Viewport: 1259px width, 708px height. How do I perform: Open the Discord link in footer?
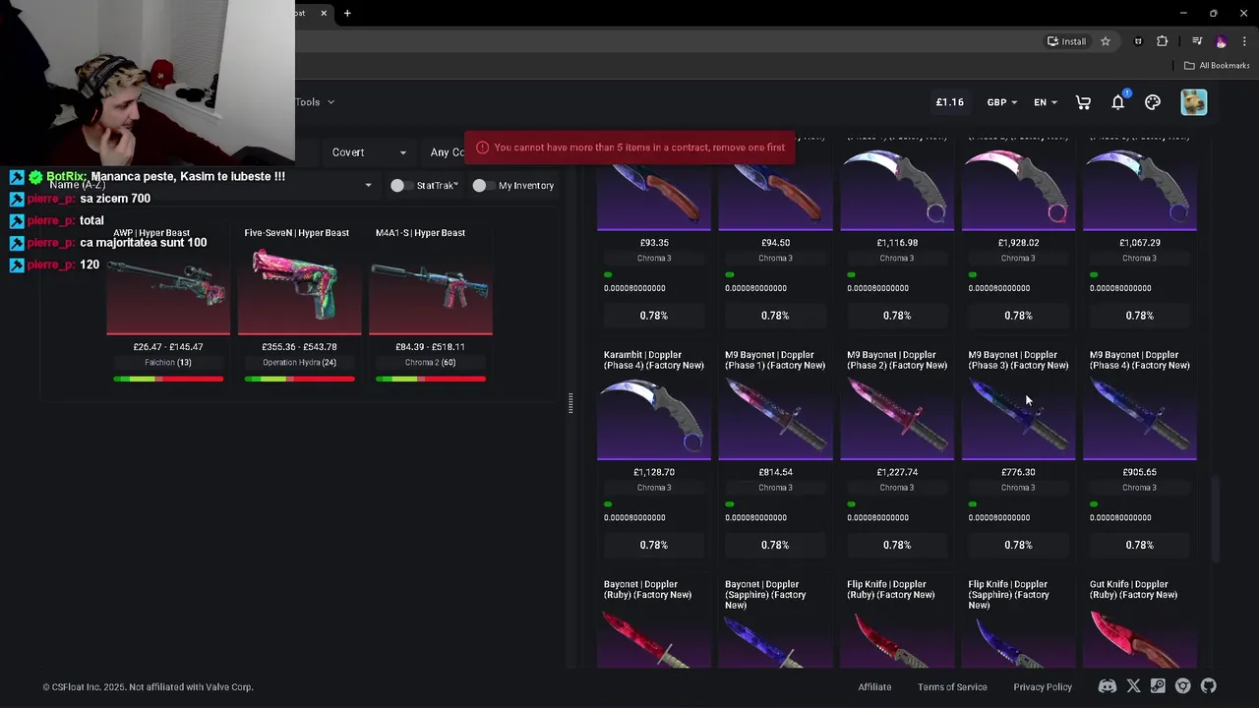coord(1108,686)
